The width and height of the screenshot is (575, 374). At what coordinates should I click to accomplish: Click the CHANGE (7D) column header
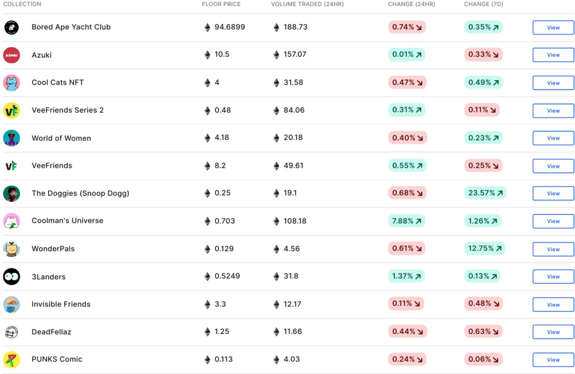tap(483, 4)
